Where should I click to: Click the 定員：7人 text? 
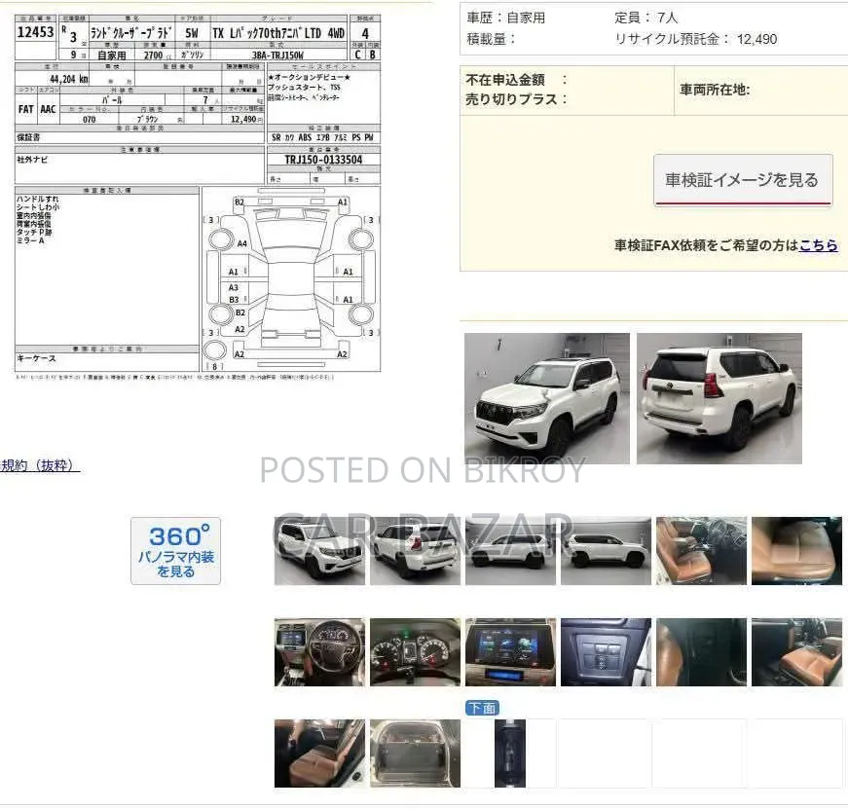click(645, 18)
